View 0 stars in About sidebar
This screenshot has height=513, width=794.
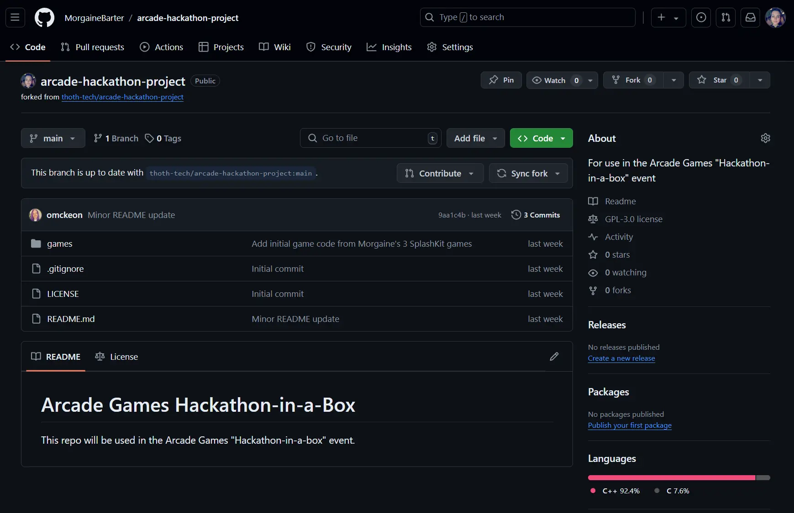pyautogui.click(x=617, y=255)
